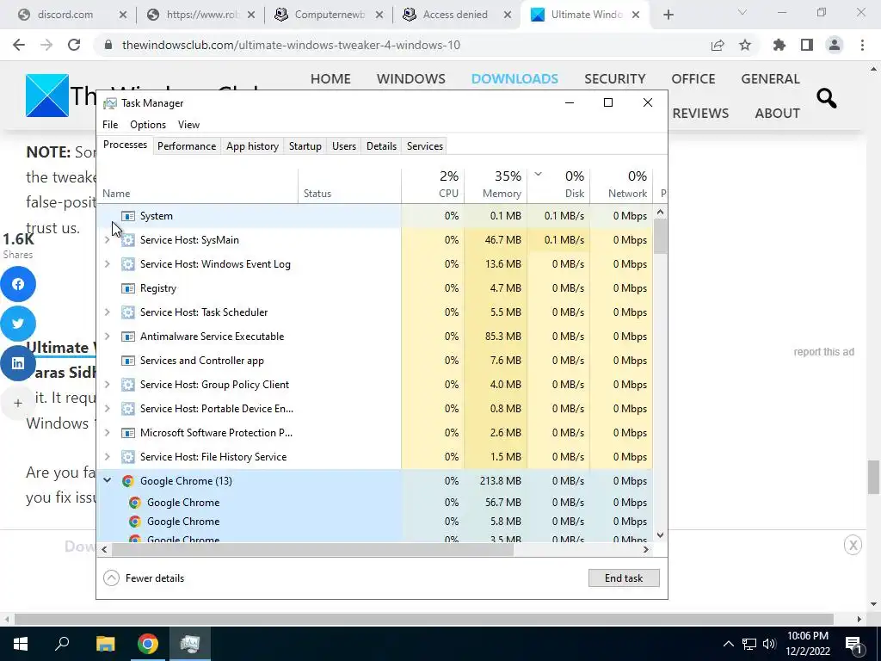Click the plus more-shares icon
Screen dimensions: 881x661
pyautogui.click(x=18, y=403)
